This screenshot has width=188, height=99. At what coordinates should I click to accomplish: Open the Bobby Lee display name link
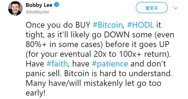click(39, 5)
